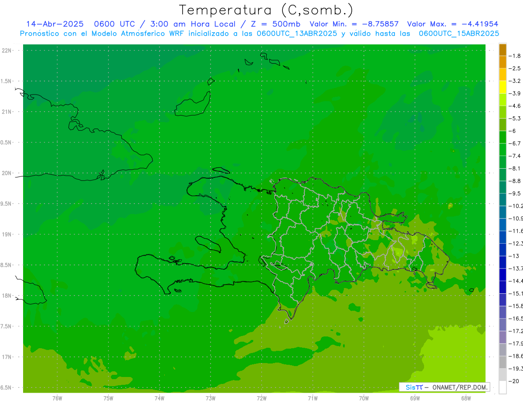
Task: Click the -5.3 legend value
Action: click(516, 119)
